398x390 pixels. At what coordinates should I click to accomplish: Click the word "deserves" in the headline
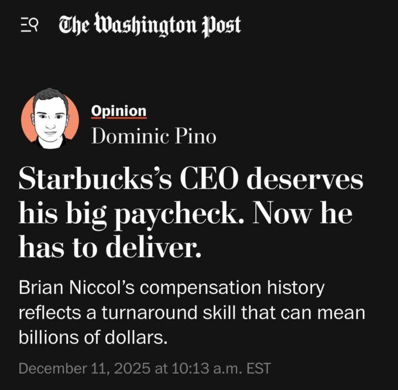306,179
